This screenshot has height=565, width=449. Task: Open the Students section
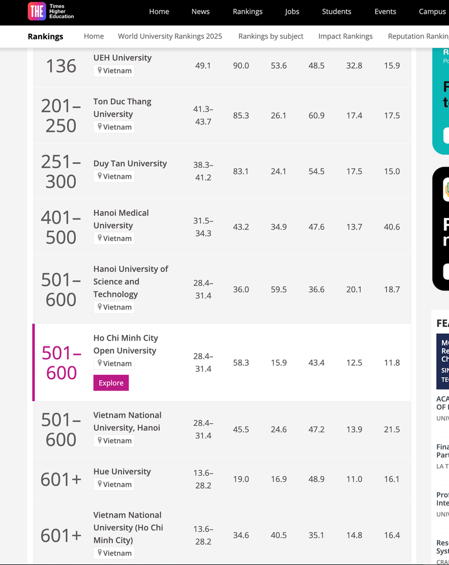(x=336, y=12)
